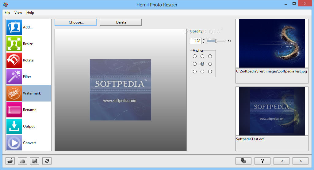The width and height of the screenshot is (314, 170).
Task: Open the Rename section icon
Action: coord(14,110)
